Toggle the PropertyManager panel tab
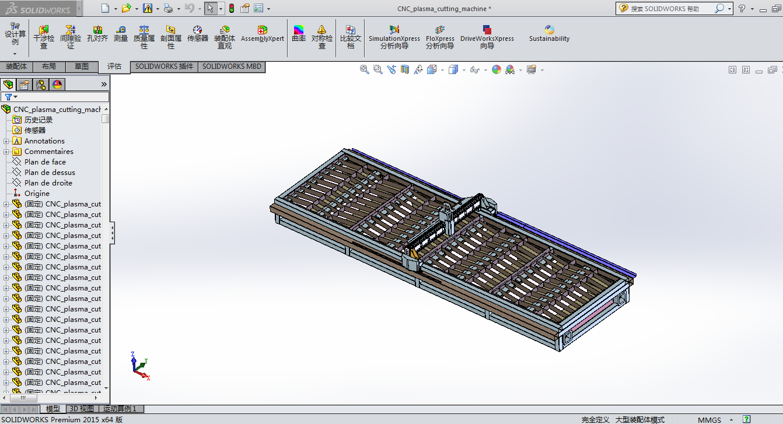This screenshot has height=424, width=783. pyautogui.click(x=25, y=85)
